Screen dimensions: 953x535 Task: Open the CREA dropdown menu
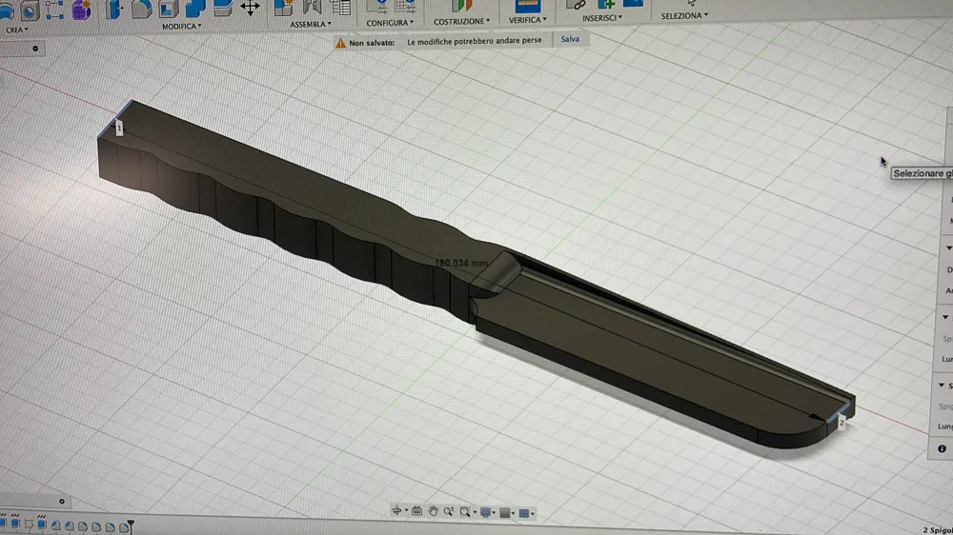(17, 30)
